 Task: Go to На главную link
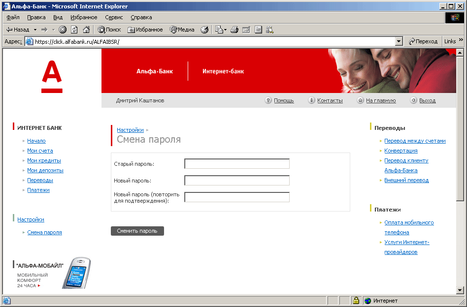pos(381,100)
